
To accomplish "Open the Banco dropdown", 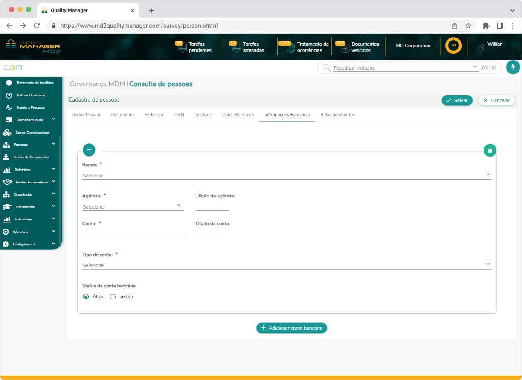I will tap(286, 175).
